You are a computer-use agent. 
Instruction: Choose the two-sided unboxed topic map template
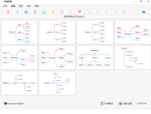click(133, 32)
